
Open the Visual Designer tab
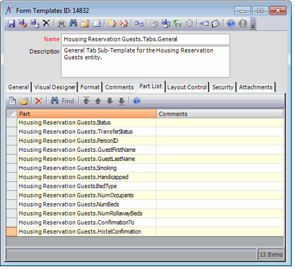tap(55, 87)
